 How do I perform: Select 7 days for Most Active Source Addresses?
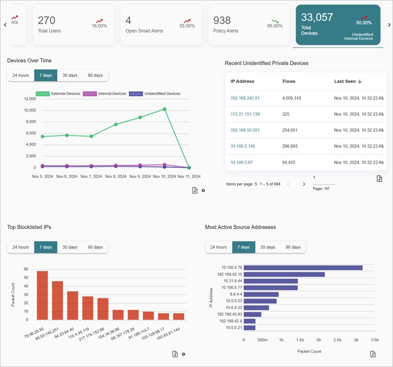244,247
